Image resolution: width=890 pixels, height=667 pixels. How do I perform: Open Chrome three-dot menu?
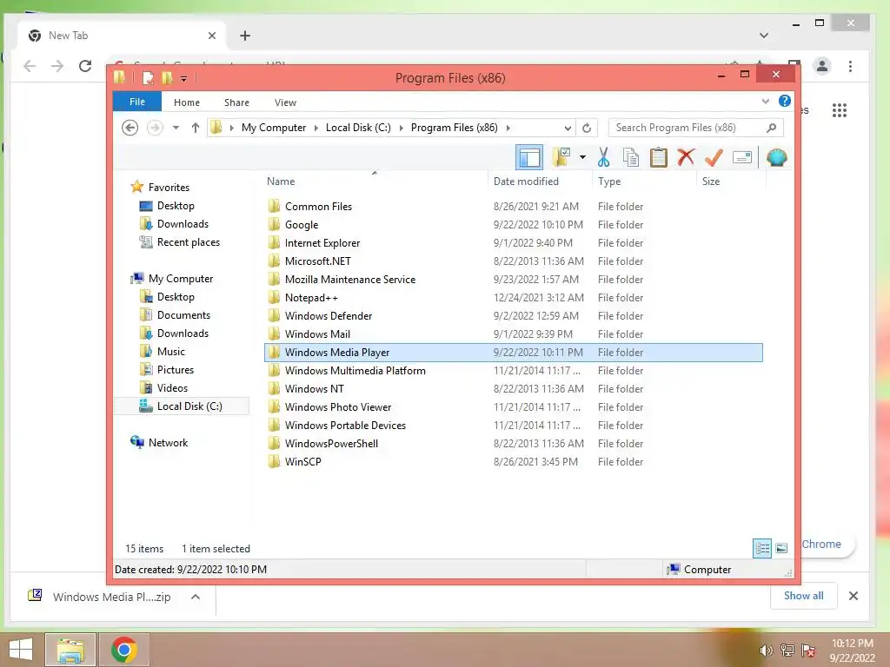click(850, 66)
